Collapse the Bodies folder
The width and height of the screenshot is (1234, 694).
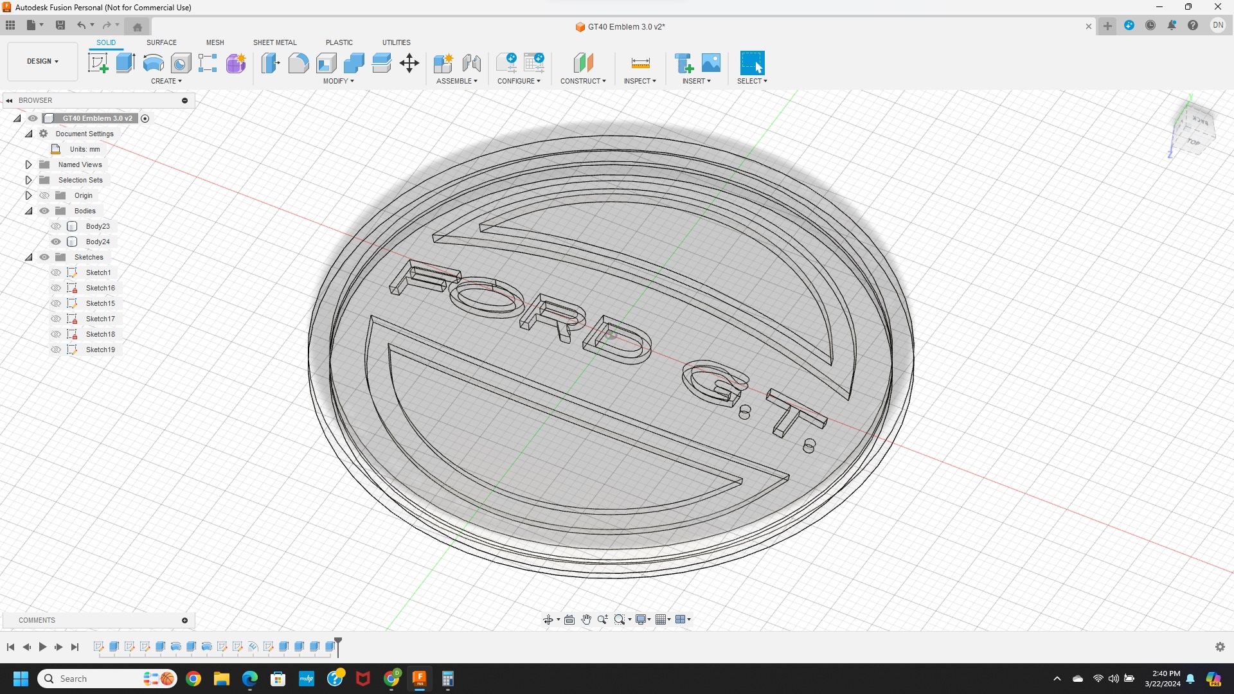[28, 211]
